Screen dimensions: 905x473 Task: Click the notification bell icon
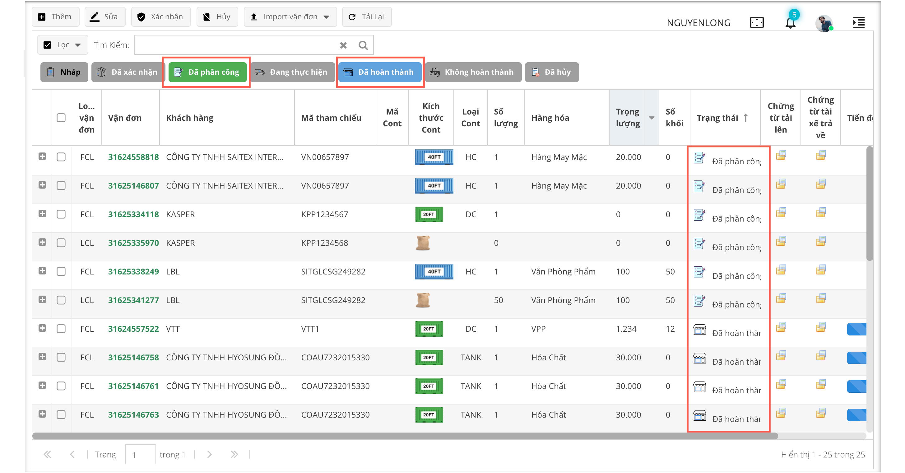point(790,23)
